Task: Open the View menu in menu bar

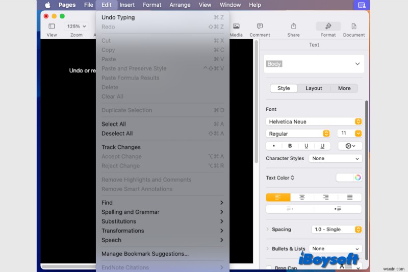Action: coord(205,5)
